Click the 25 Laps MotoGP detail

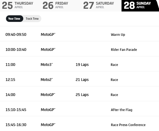pyautogui.click(x=82, y=95)
